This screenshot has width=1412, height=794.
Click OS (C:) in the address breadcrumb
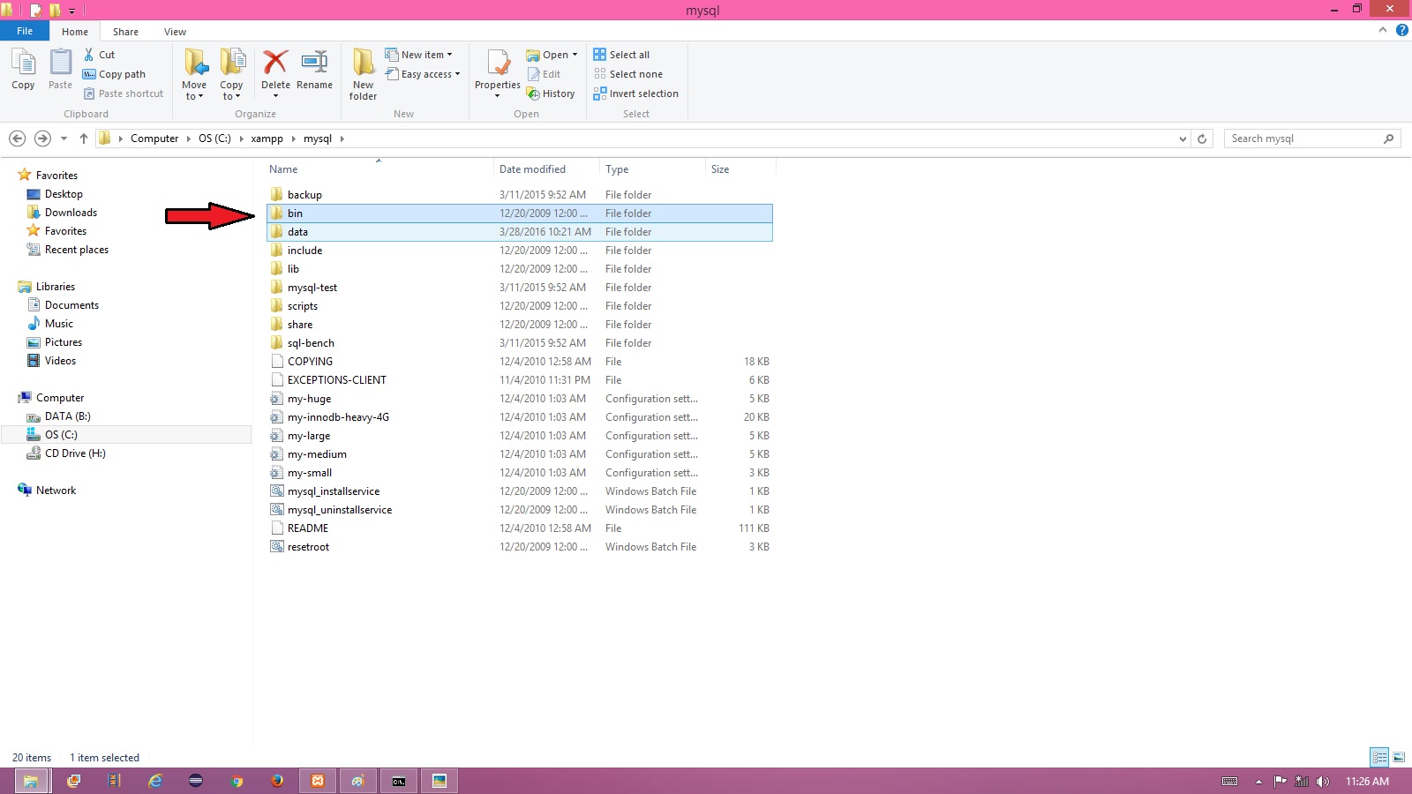214,139
